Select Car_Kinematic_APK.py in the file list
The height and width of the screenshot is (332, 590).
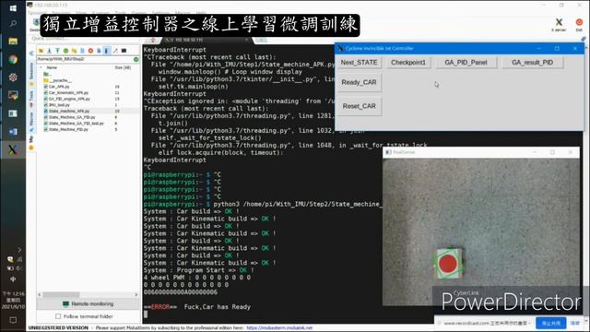pos(66,92)
